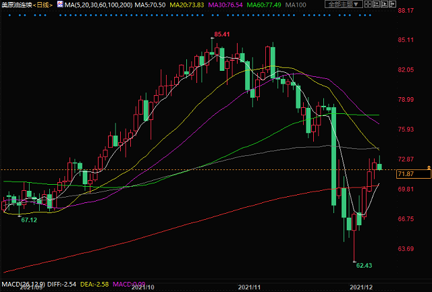The height and width of the screenshot is (292, 432).
Task: Click the orange arrow icon above the 71.87 price tag
Action: click(428, 166)
